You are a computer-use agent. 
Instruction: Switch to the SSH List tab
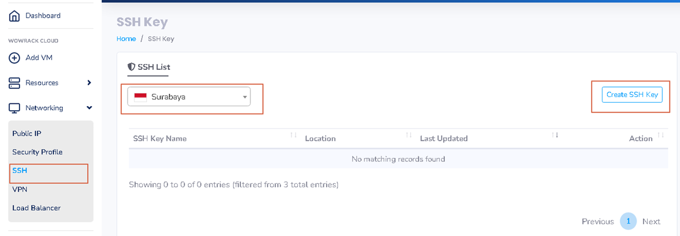149,67
